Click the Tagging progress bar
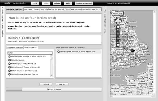The height and width of the screenshot is (101, 158). tap(54, 89)
